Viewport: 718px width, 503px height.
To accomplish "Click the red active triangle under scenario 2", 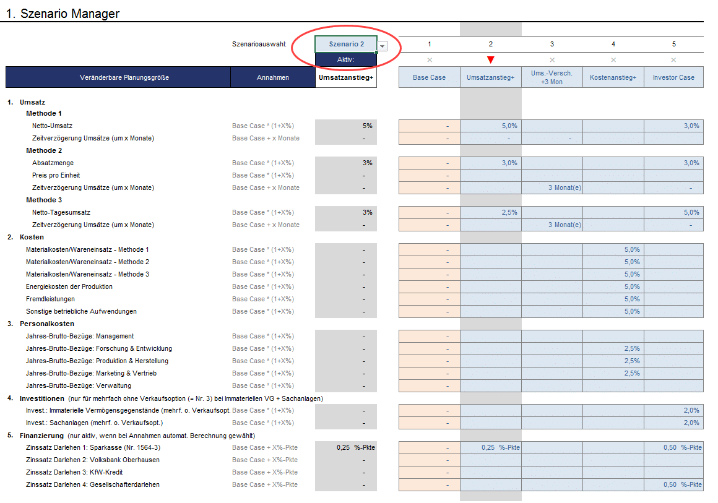I will click(x=490, y=60).
